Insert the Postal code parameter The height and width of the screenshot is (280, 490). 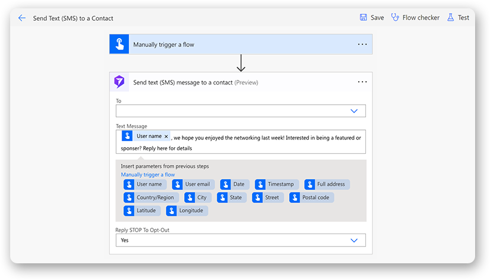311,198
